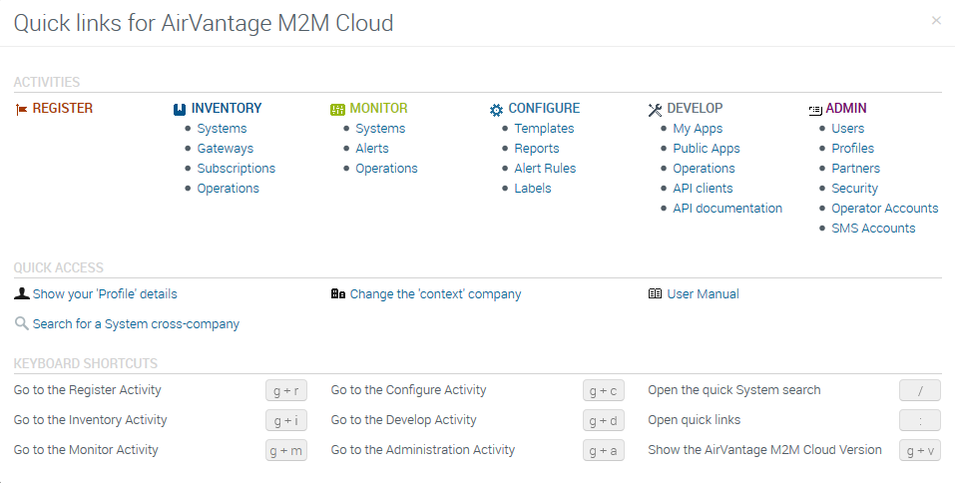Click 'Show the AirVantage M2M Cloud Version'
Viewport: 955px width, 483px height.
coord(765,449)
